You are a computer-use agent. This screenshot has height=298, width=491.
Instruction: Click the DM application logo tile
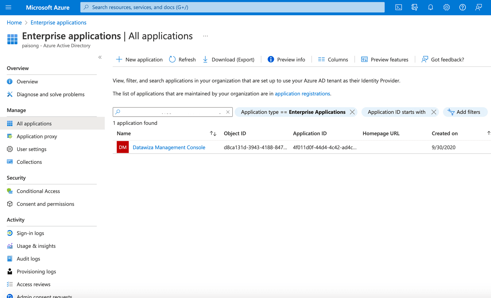(x=123, y=147)
